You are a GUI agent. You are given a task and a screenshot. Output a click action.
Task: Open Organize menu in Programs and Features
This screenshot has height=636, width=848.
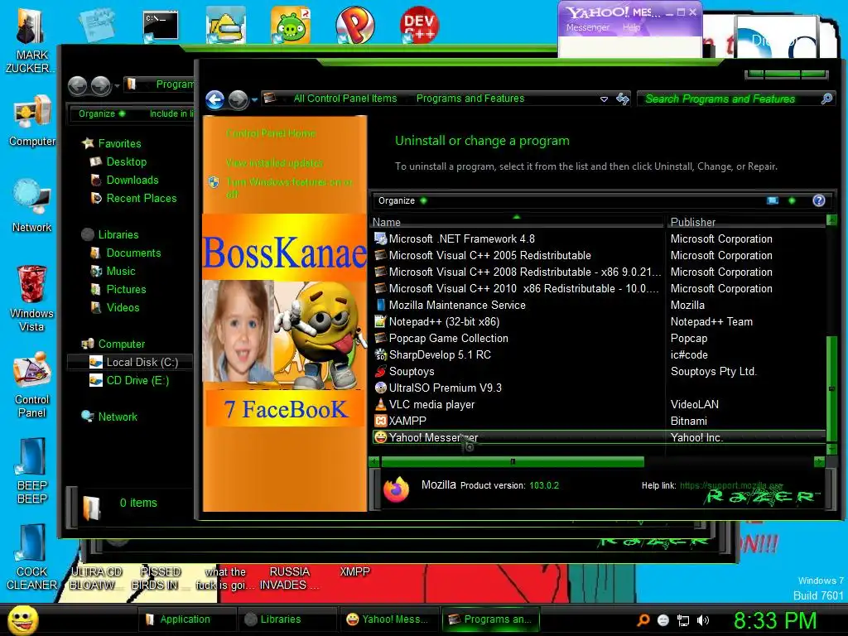tap(402, 200)
